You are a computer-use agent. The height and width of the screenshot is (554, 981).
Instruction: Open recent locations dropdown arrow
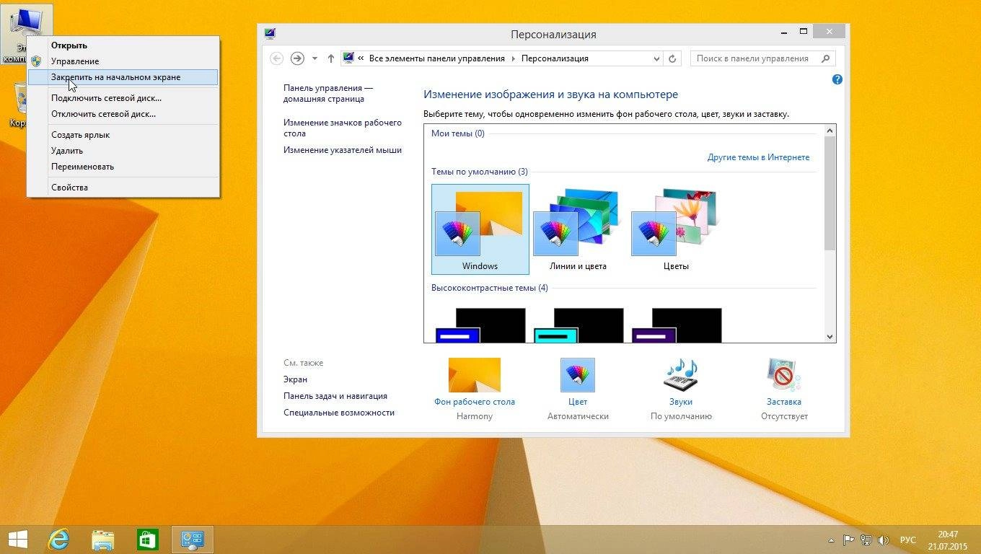[x=314, y=58]
